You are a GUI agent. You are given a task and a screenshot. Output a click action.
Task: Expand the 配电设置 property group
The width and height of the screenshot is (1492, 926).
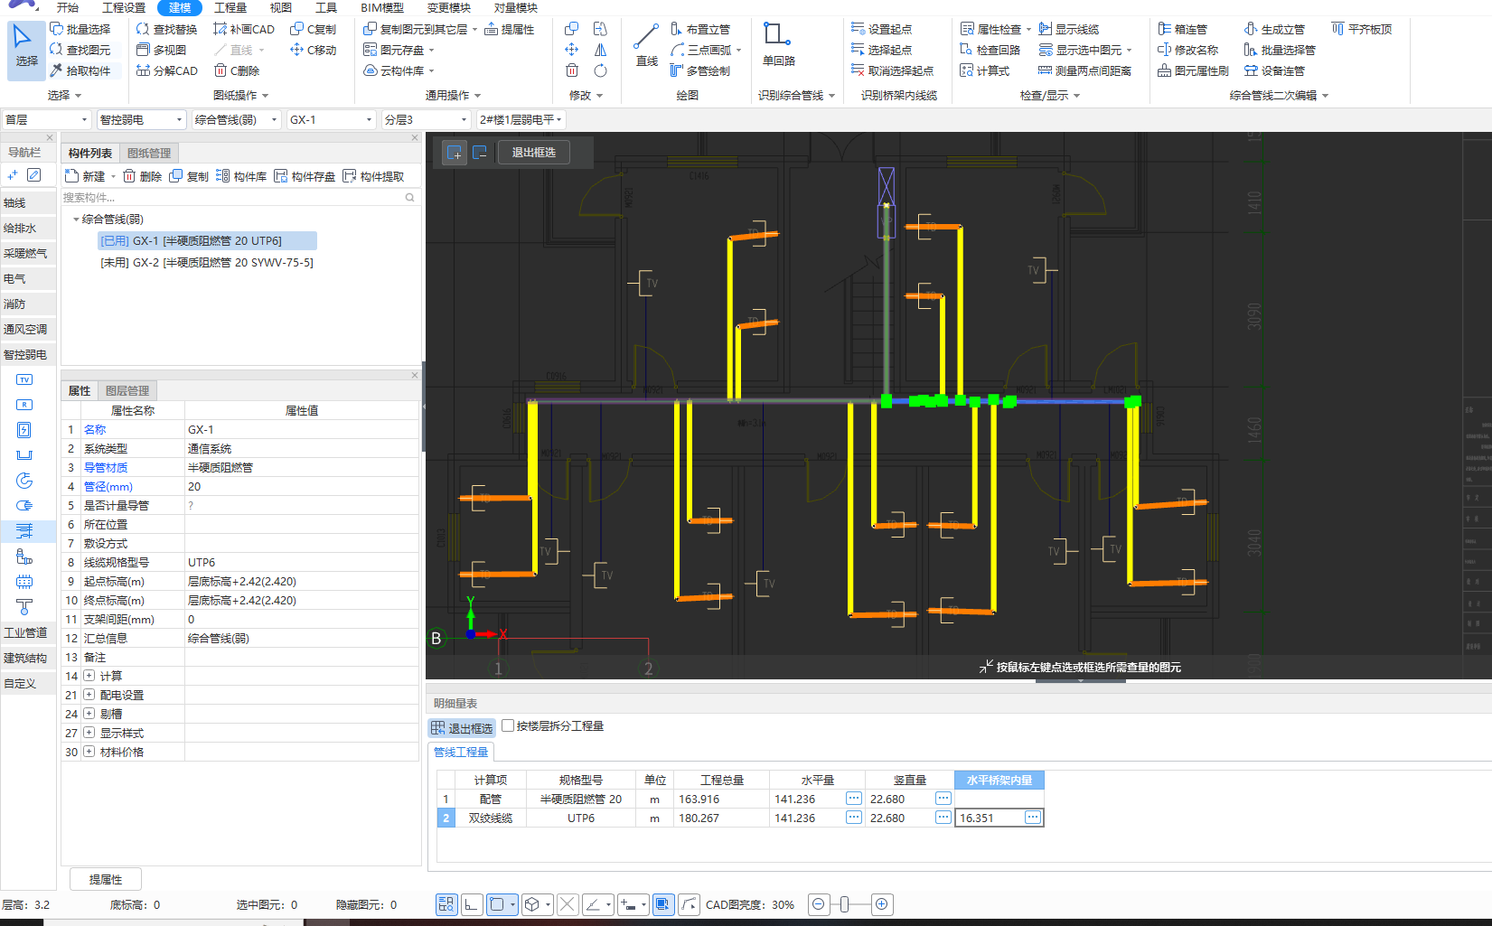point(89,695)
